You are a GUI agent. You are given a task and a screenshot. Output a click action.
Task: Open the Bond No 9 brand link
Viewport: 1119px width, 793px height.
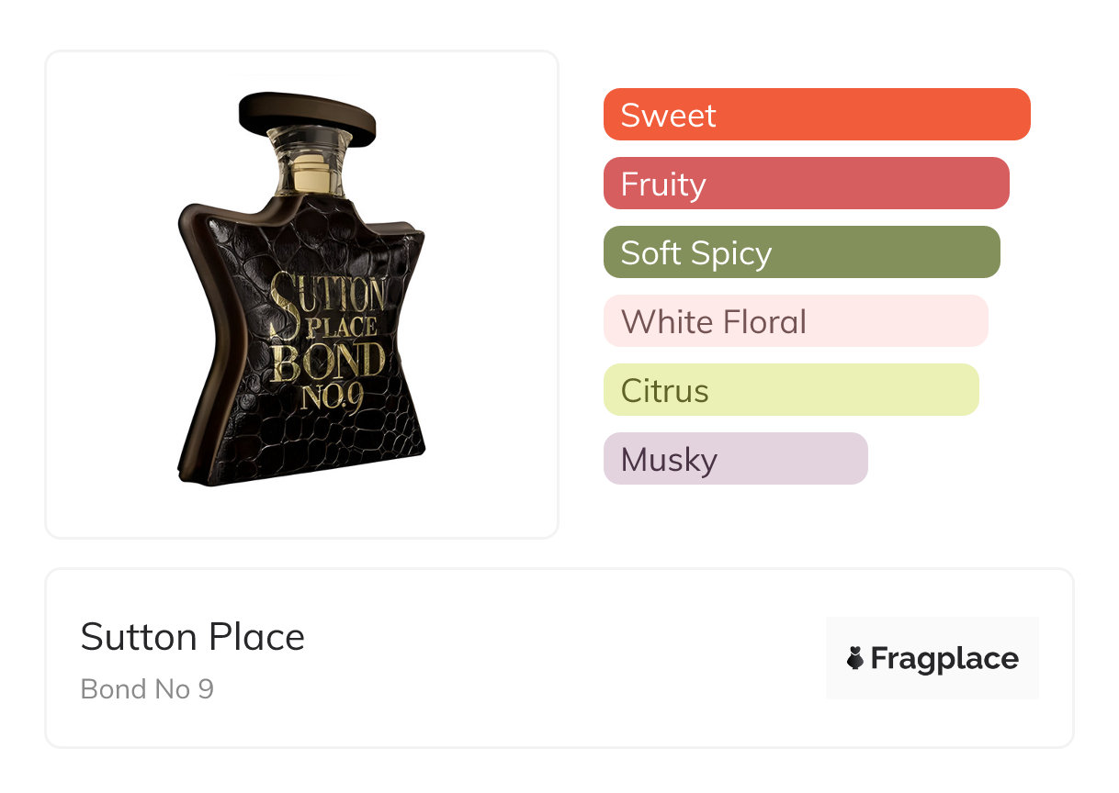[x=147, y=688]
